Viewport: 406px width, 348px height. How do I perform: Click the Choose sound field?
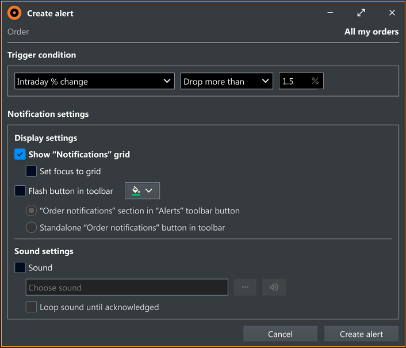click(127, 287)
